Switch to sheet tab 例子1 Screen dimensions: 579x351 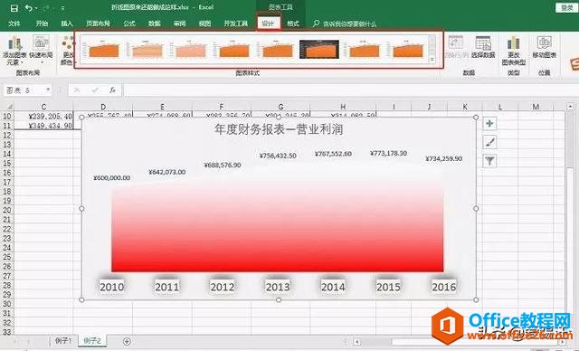point(63,340)
